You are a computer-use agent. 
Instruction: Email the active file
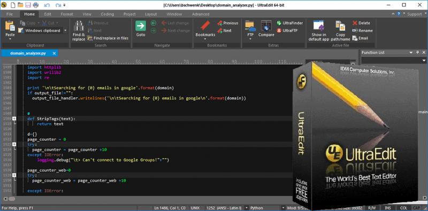click(x=360, y=38)
